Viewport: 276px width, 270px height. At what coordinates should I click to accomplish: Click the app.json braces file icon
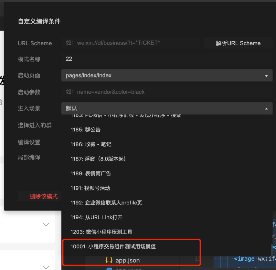(x=109, y=260)
